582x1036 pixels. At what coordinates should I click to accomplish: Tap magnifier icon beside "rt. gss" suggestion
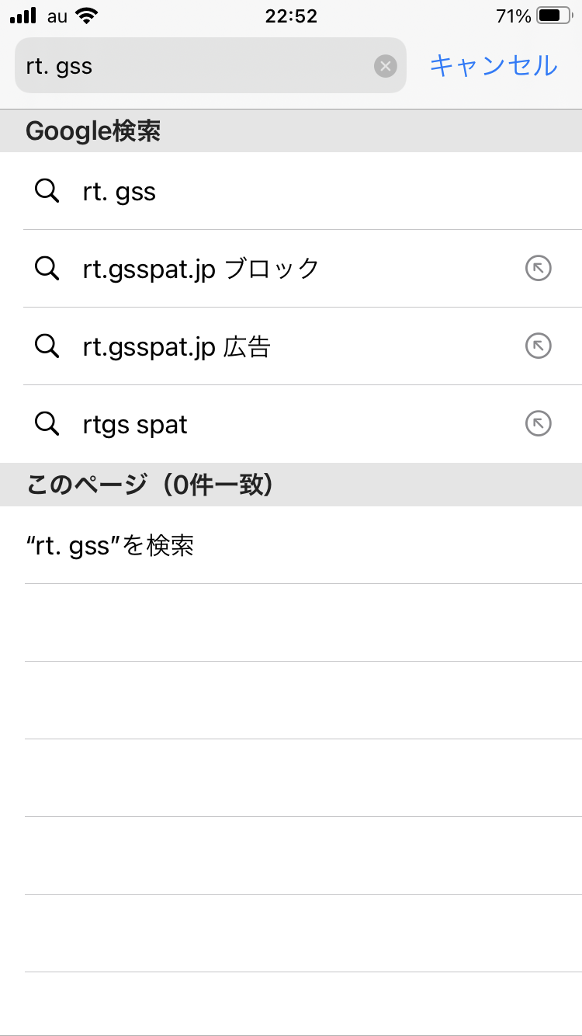(47, 191)
